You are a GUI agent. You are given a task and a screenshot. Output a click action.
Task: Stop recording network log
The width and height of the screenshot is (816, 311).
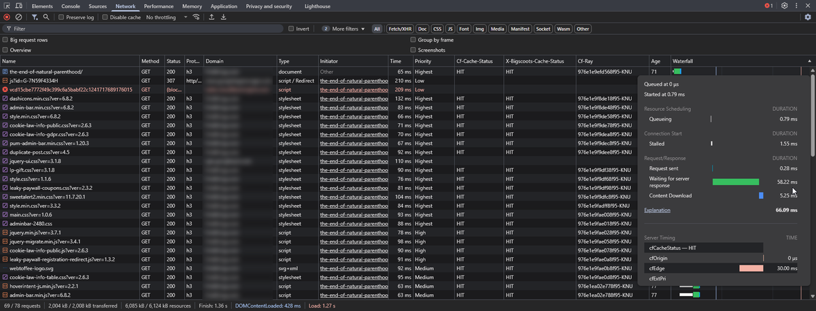[x=7, y=17]
